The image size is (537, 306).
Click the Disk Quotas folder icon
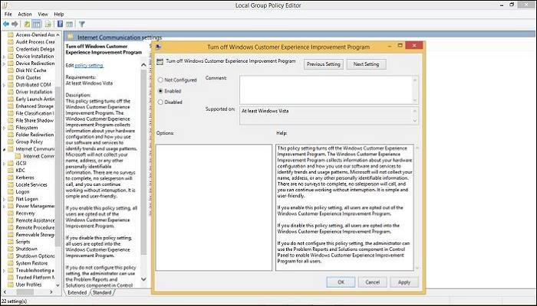pos(8,76)
